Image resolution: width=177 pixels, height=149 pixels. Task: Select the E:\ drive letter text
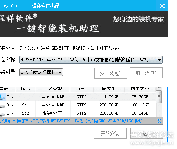click(10, 113)
